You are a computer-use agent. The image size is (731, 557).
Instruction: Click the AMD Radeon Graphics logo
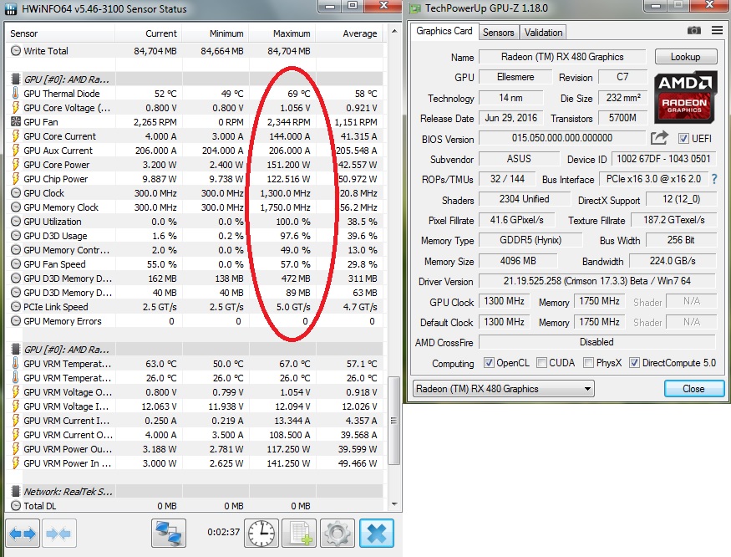pyautogui.click(x=685, y=97)
